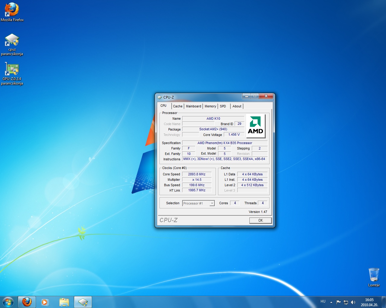Click the L1 Data cache value

pyautogui.click(x=252, y=174)
